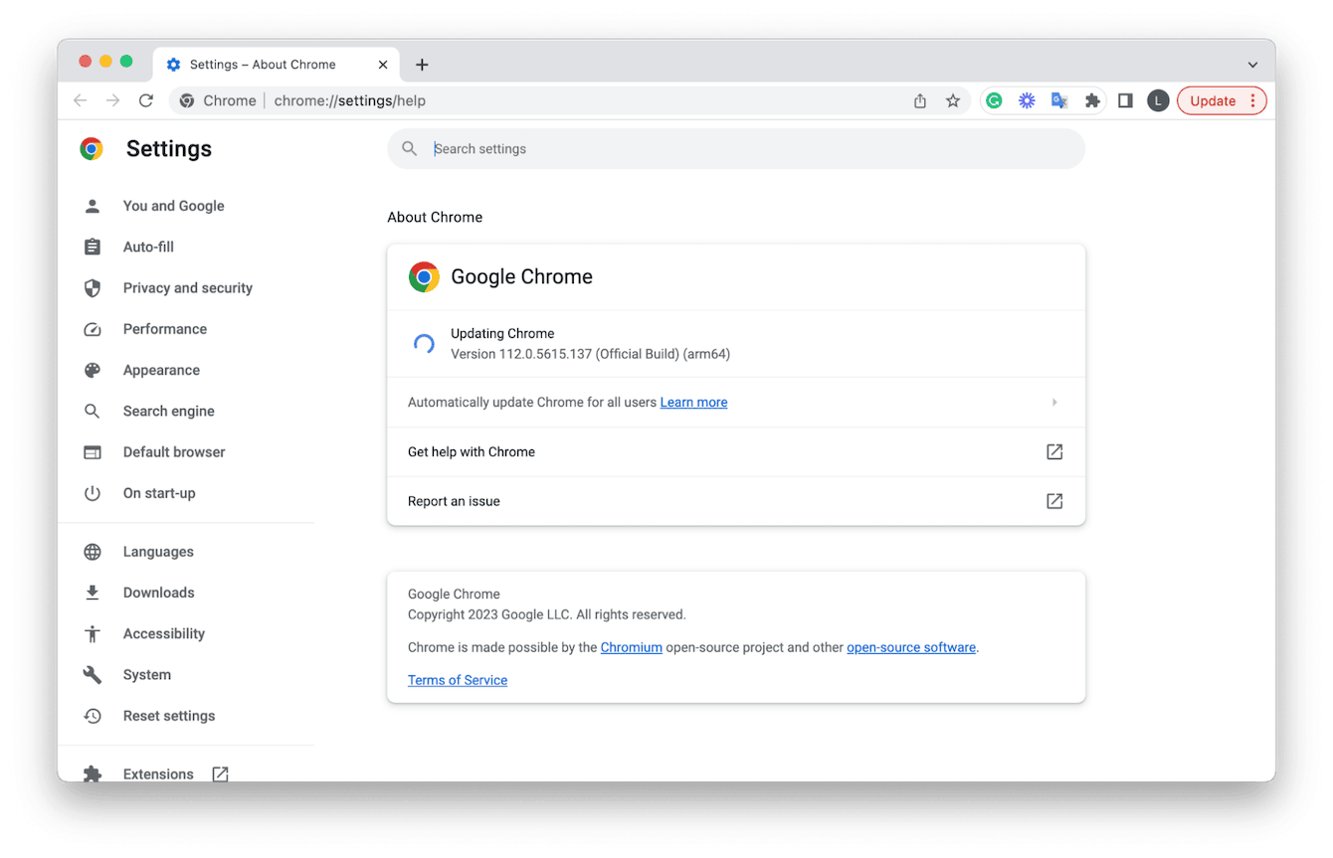Expand automatic updates for all users row
Image resolution: width=1333 pixels, height=858 pixels.
click(1054, 402)
